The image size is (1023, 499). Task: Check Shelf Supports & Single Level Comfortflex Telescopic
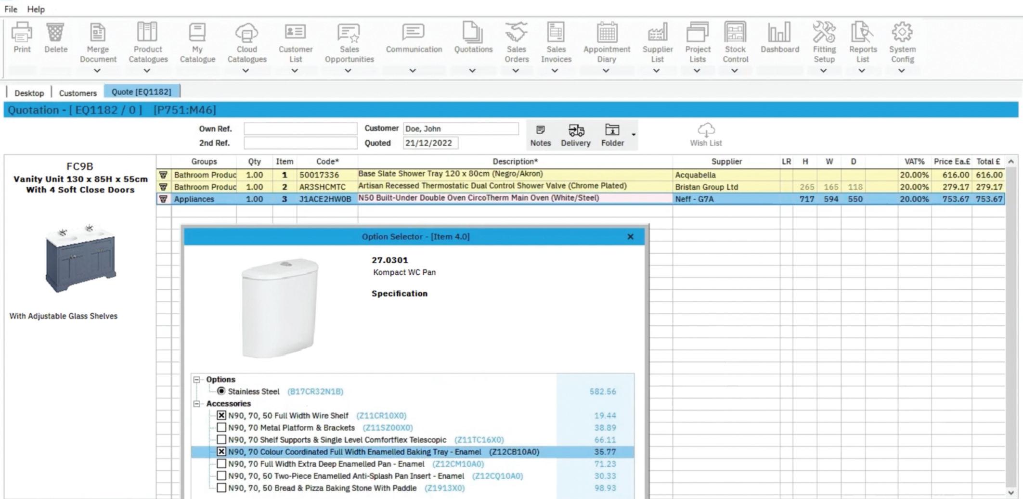221,439
